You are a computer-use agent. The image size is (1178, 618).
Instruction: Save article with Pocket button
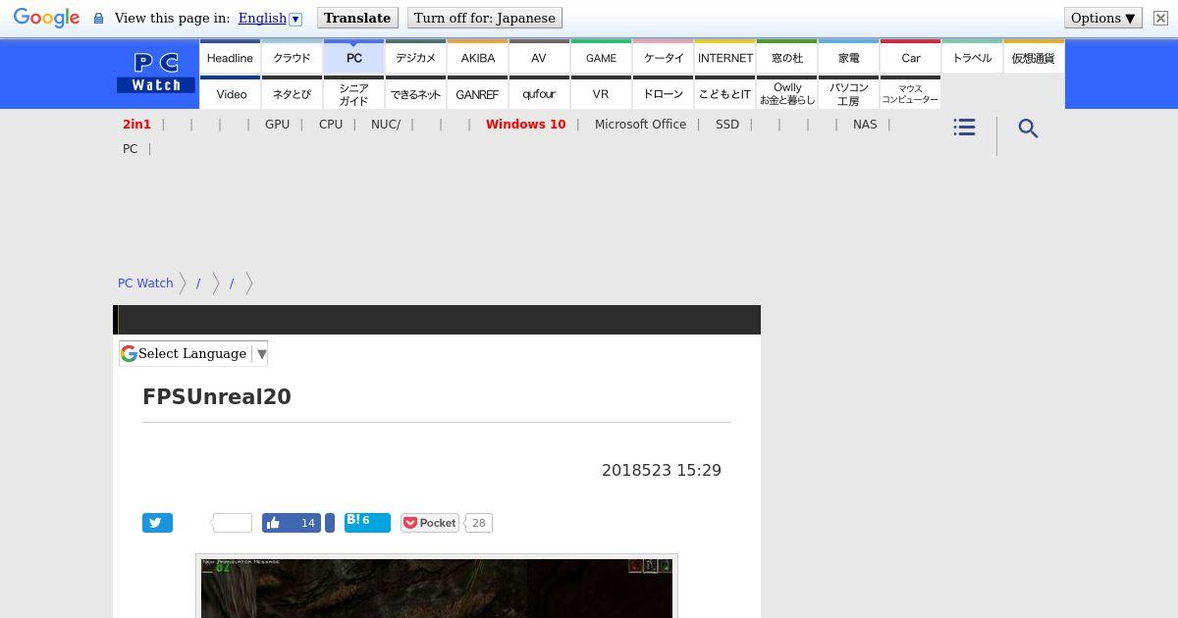click(x=430, y=523)
